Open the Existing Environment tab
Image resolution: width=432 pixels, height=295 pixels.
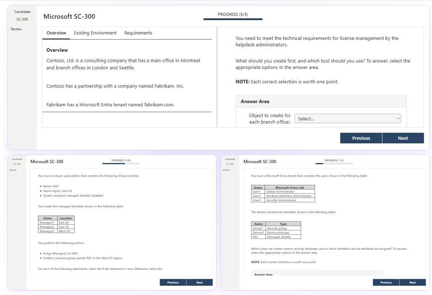click(95, 33)
